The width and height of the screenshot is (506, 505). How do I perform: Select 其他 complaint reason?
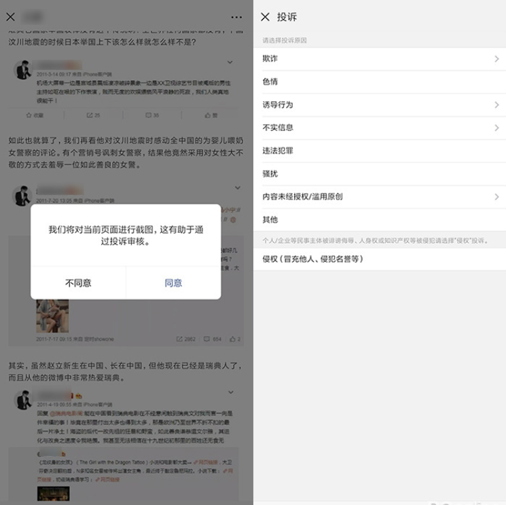380,220
